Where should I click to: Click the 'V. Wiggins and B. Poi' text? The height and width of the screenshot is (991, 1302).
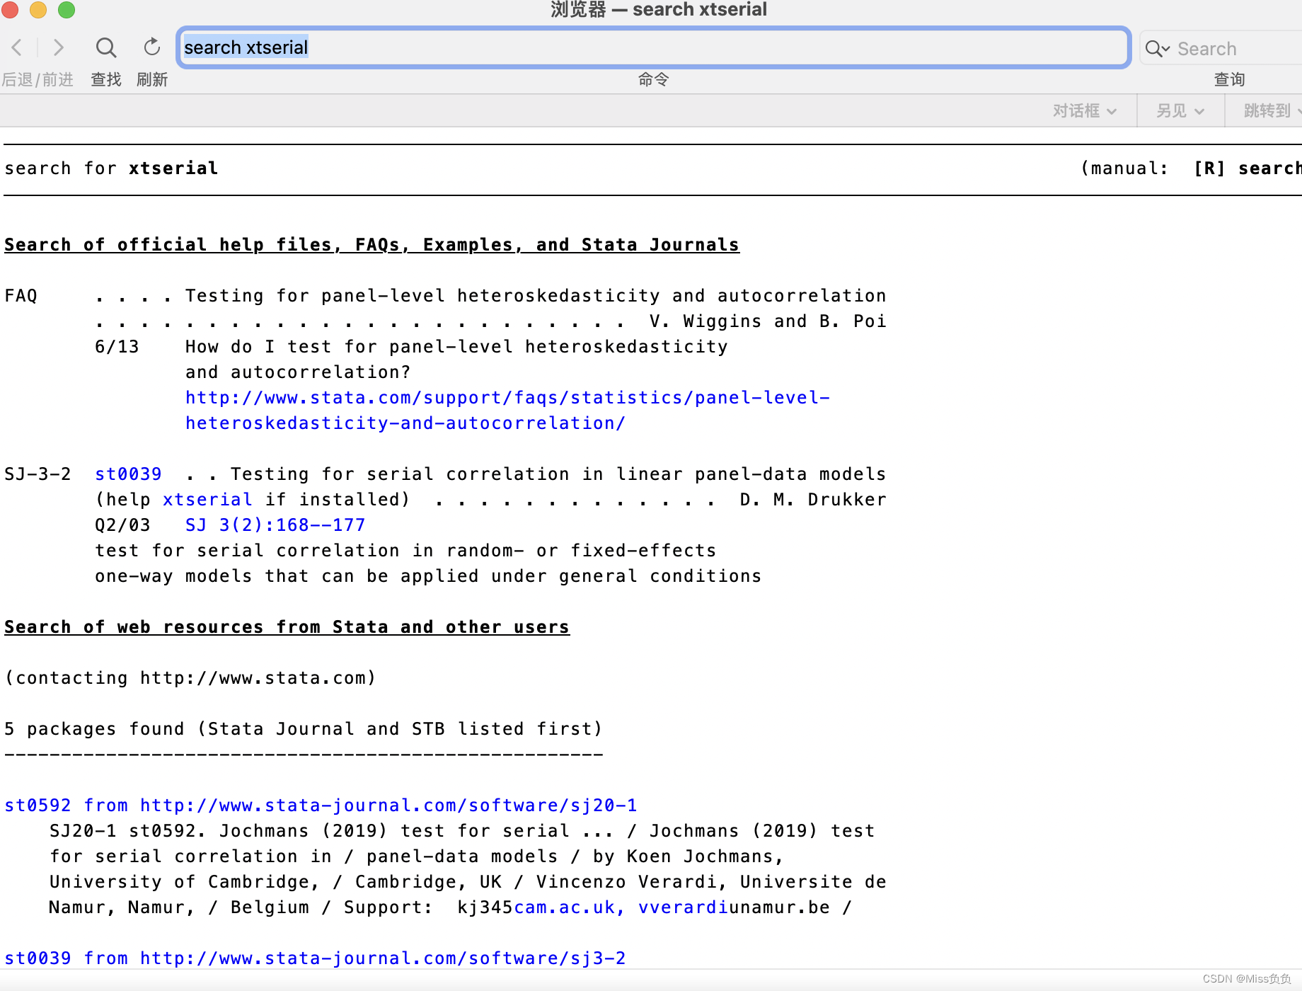(768, 321)
